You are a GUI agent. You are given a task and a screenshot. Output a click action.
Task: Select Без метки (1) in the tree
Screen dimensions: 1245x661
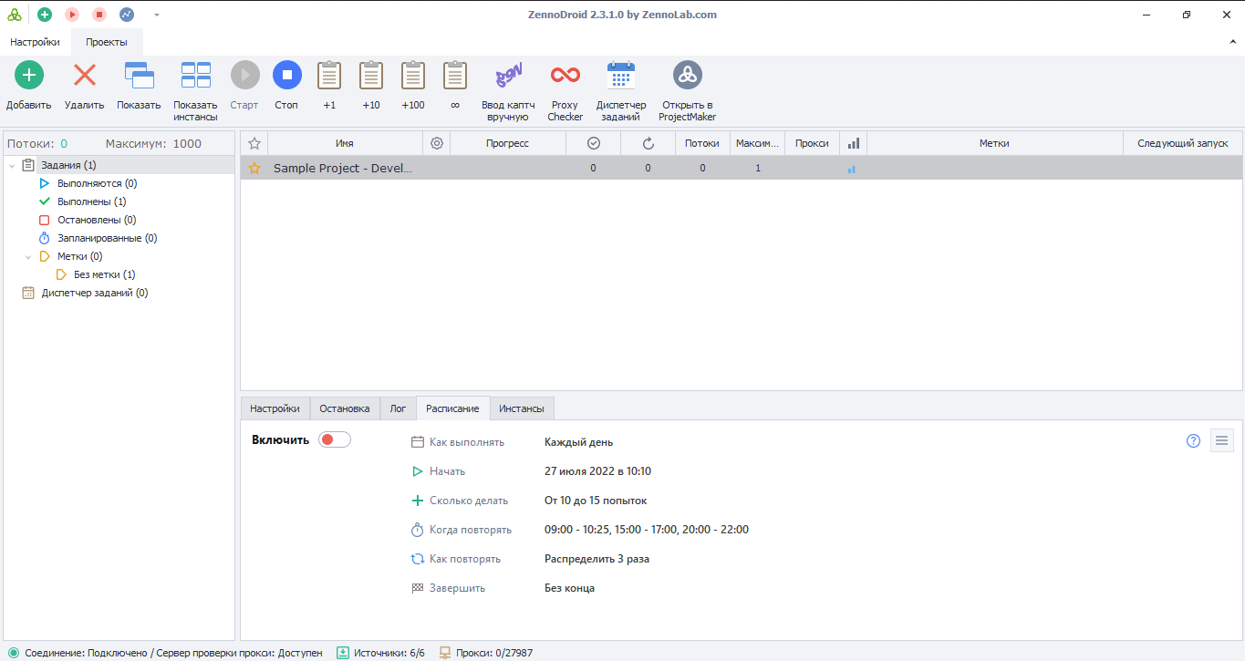click(104, 274)
